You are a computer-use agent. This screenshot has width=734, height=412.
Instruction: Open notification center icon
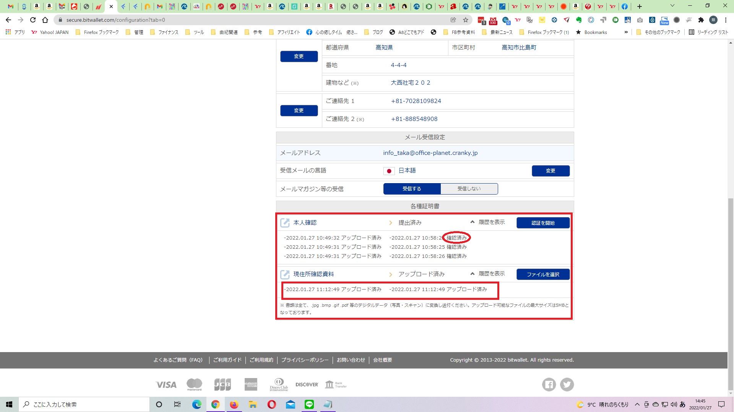coord(721,404)
